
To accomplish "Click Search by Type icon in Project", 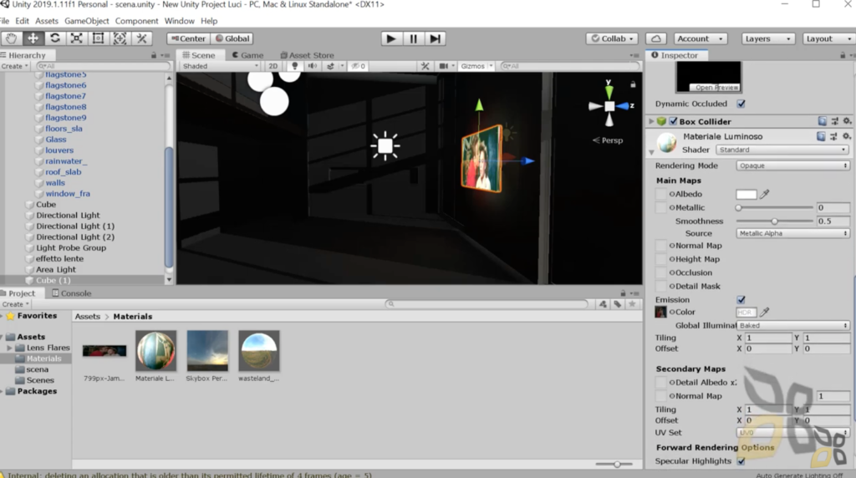I will pos(603,304).
